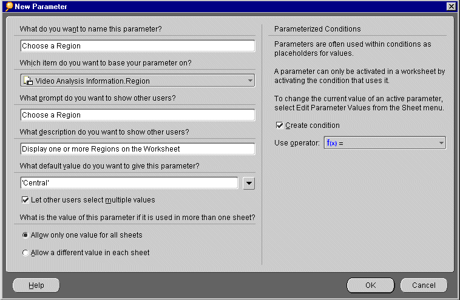Click the default value field containing 'Central'
This screenshot has height=300, width=460.
[129, 184]
